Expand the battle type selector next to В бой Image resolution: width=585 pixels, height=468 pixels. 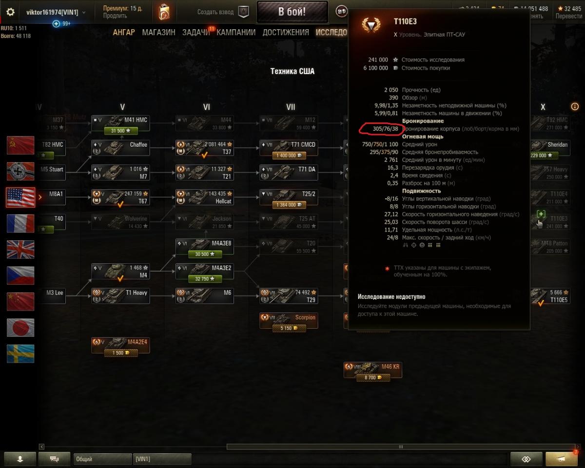pyautogui.click(x=341, y=12)
